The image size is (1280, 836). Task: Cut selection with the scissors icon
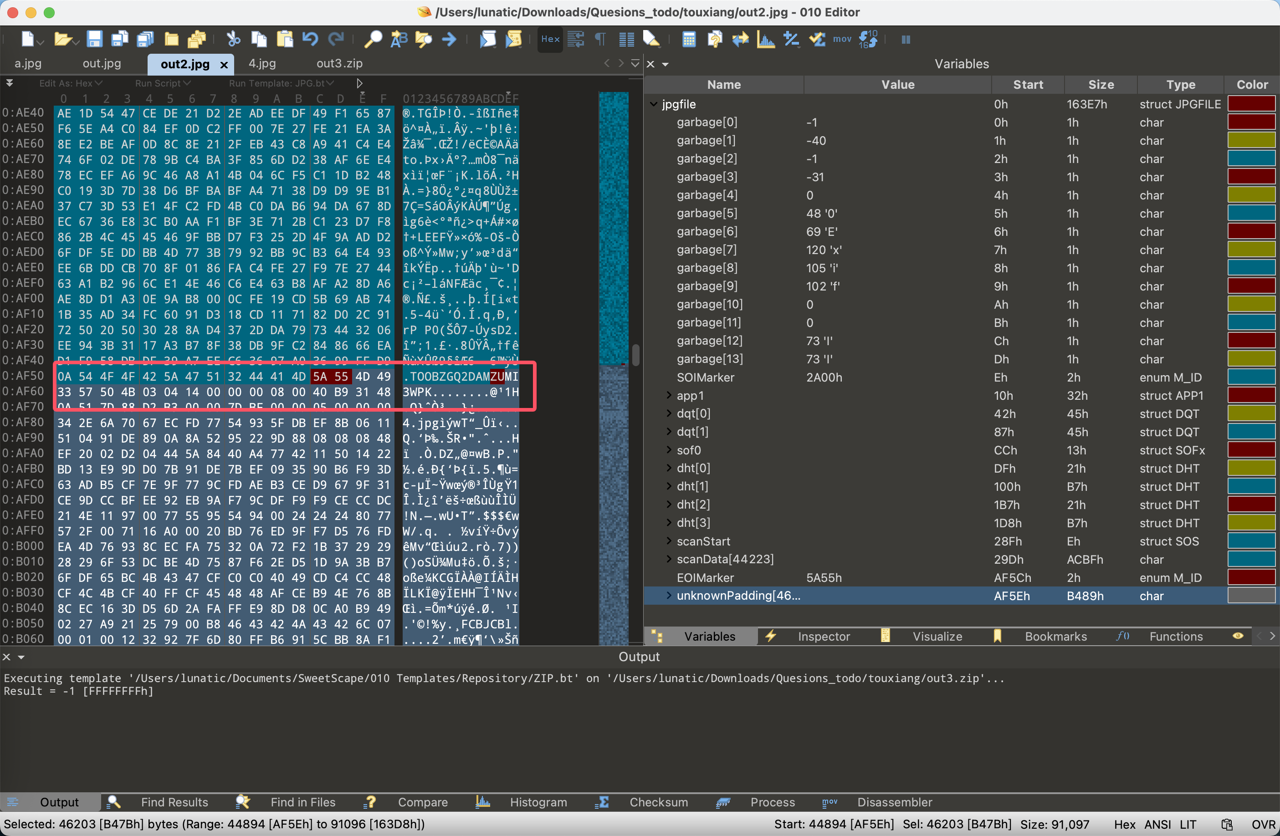coord(233,39)
